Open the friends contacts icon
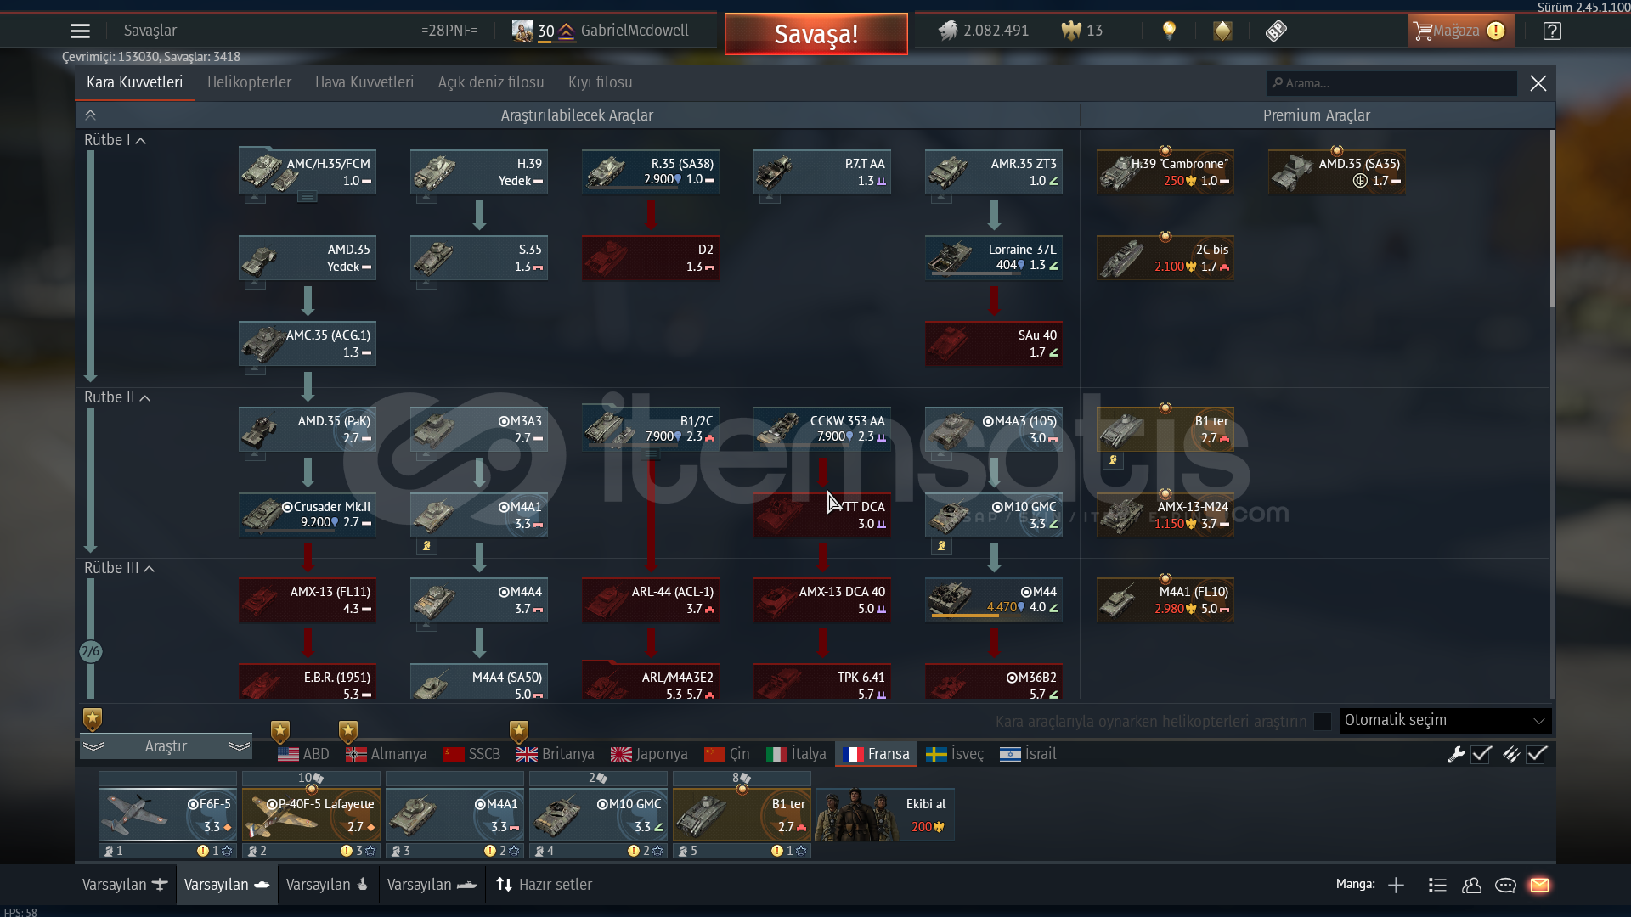The image size is (1631, 917). click(x=1471, y=885)
